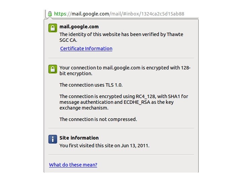This screenshot has height=182, width=242.
Task: Click the bold mail.google.com popup heading
Action: [x=79, y=27]
